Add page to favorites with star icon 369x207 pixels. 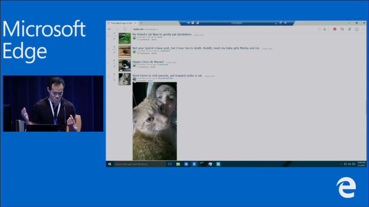coord(325,29)
